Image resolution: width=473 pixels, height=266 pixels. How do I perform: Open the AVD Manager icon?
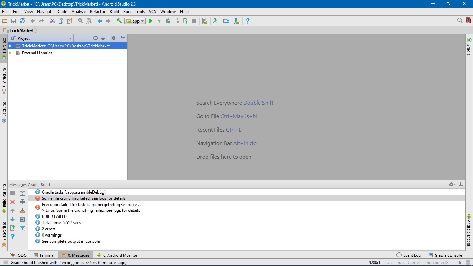click(205, 21)
